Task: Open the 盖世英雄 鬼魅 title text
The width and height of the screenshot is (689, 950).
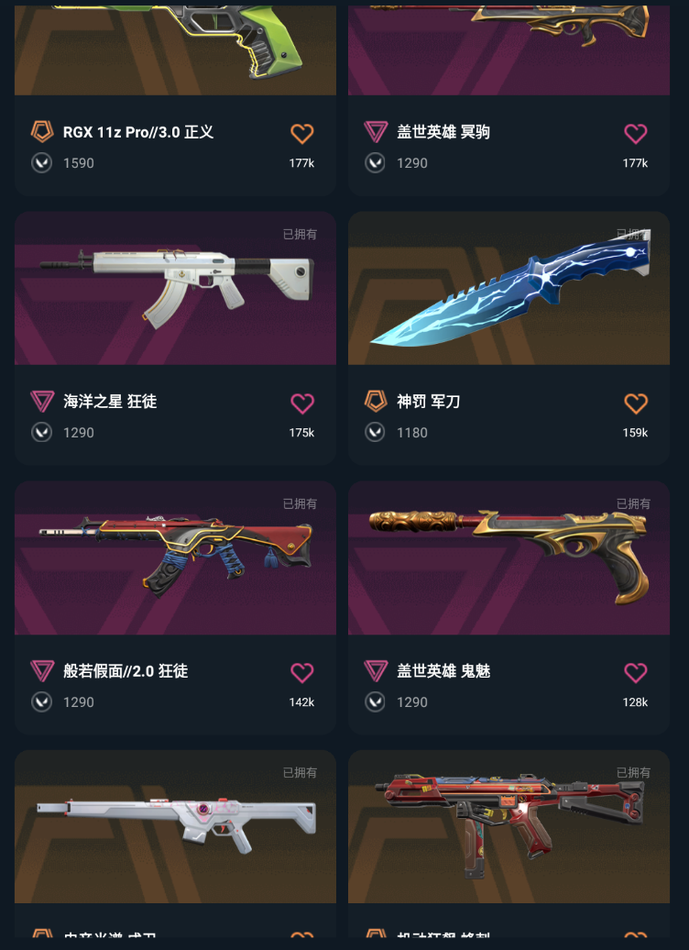Action: [x=443, y=670]
